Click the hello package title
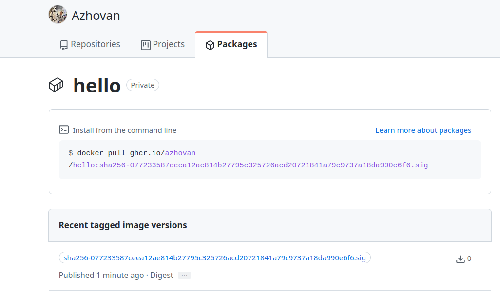The height and width of the screenshot is (294, 500). [x=97, y=85]
